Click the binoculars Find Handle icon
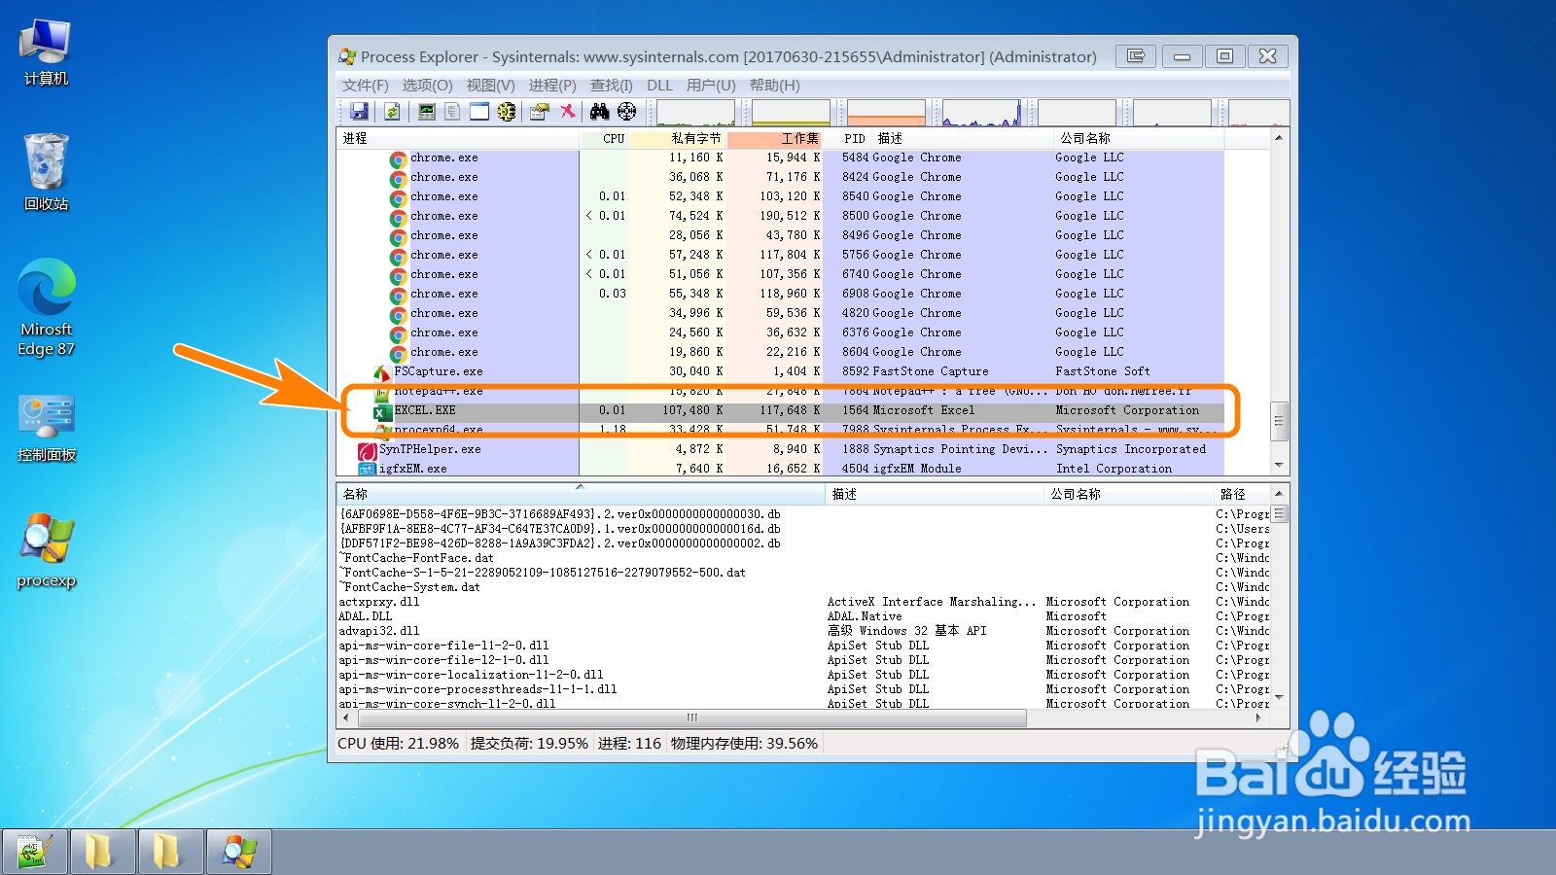Viewport: 1556px width, 875px height. pyautogui.click(x=599, y=112)
